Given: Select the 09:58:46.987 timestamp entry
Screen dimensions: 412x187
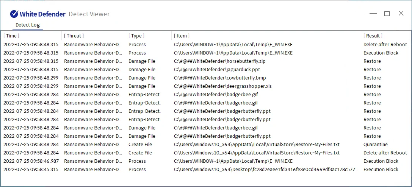Looking at the screenshot, I should [x=31, y=161].
